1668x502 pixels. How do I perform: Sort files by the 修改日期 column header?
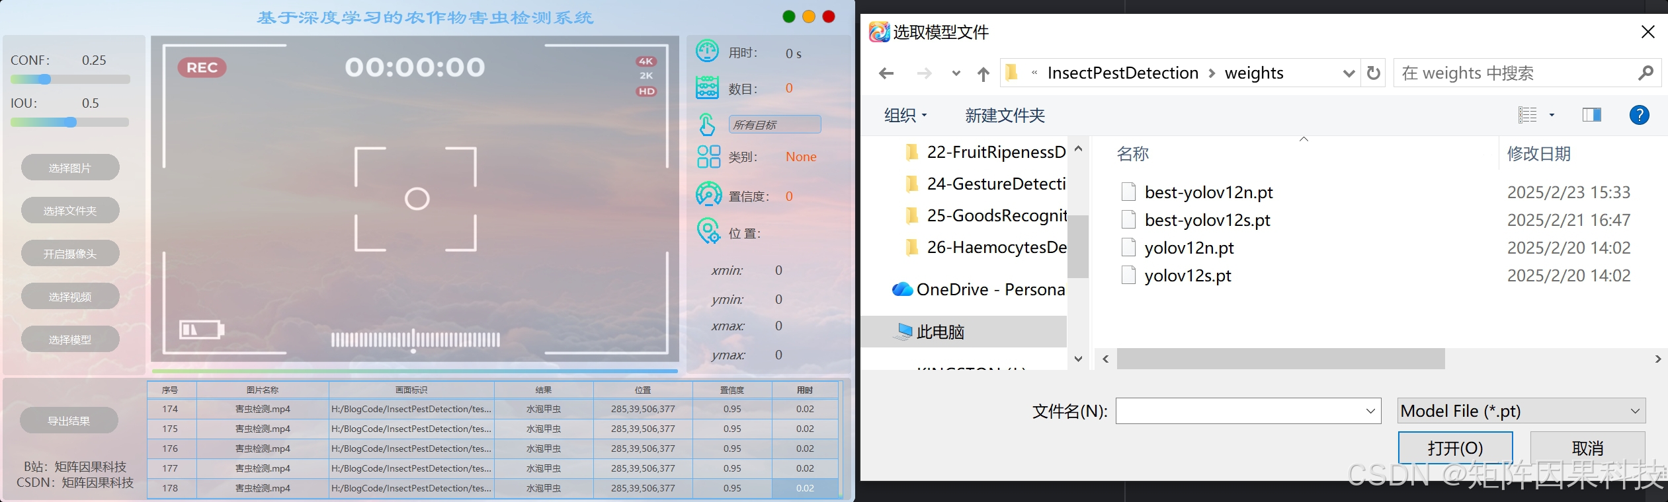point(1538,154)
